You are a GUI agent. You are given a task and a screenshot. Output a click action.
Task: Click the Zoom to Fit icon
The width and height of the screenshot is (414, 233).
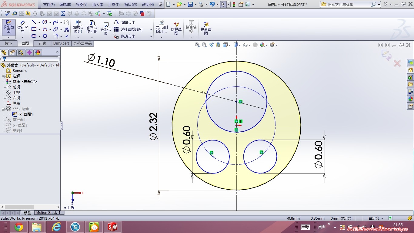tap(197, 45)
